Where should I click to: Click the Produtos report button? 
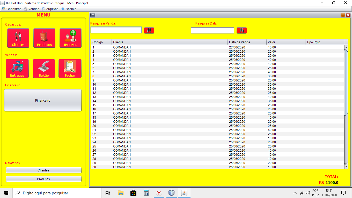click(x=43, y=179)
